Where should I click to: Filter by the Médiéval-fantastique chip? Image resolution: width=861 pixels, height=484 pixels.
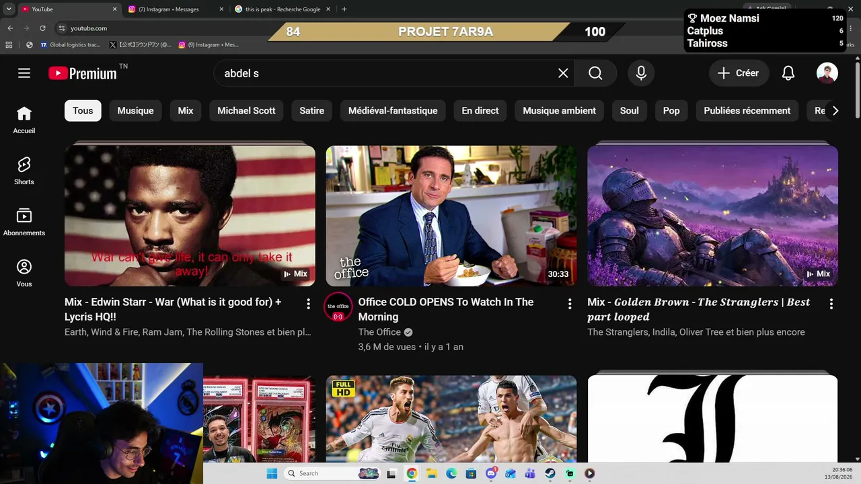click(x=393, y=111)
